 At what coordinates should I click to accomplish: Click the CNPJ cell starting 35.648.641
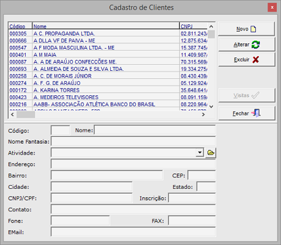[x=194, y=90]
